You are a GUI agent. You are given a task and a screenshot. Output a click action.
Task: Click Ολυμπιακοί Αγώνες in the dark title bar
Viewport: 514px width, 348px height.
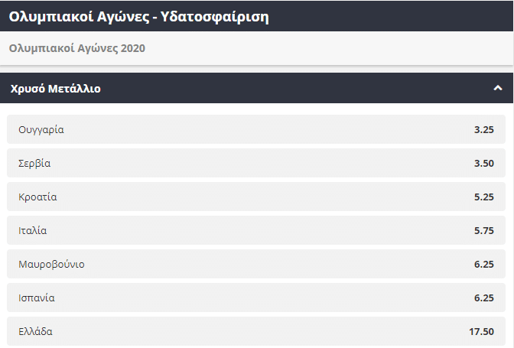point(78,15)
